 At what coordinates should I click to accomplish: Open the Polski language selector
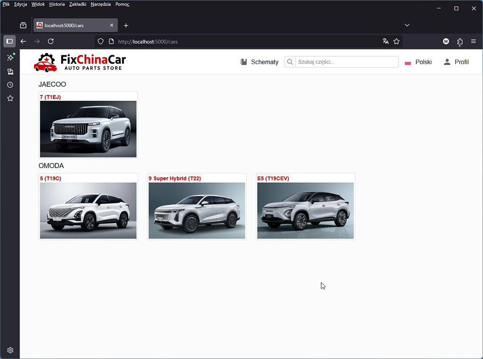(418, 62)
